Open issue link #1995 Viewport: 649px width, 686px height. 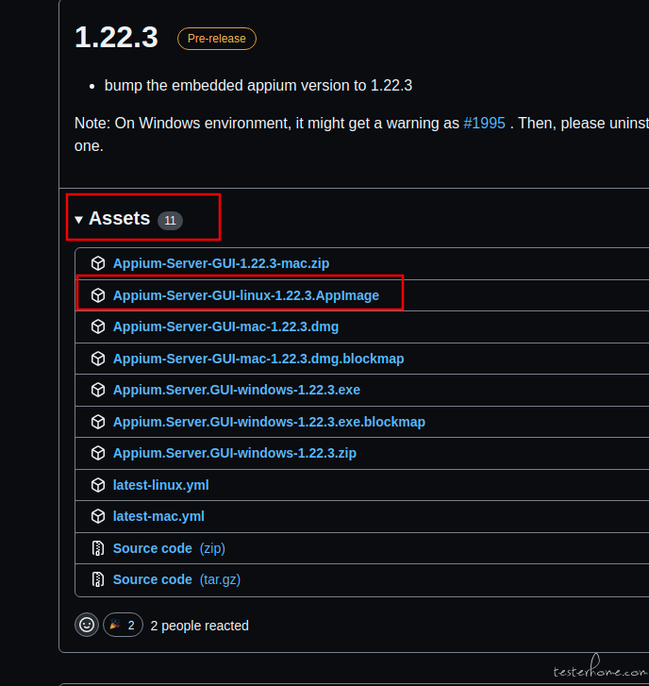click(x=484, y=124)
